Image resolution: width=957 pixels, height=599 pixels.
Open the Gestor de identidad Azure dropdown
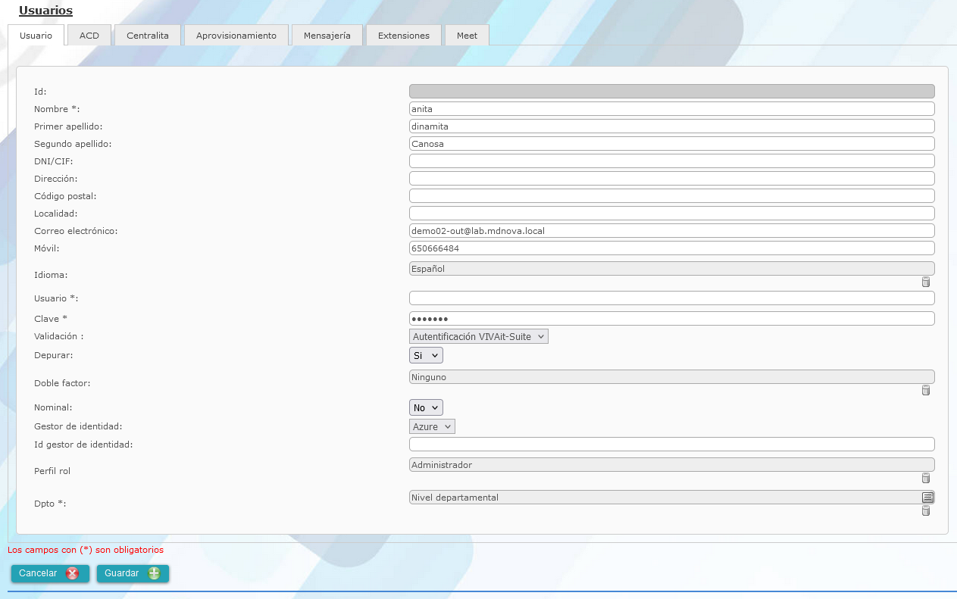point(432,426)
